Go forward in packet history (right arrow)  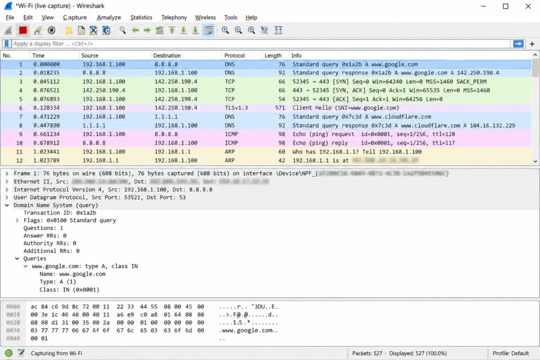(147, 30)
